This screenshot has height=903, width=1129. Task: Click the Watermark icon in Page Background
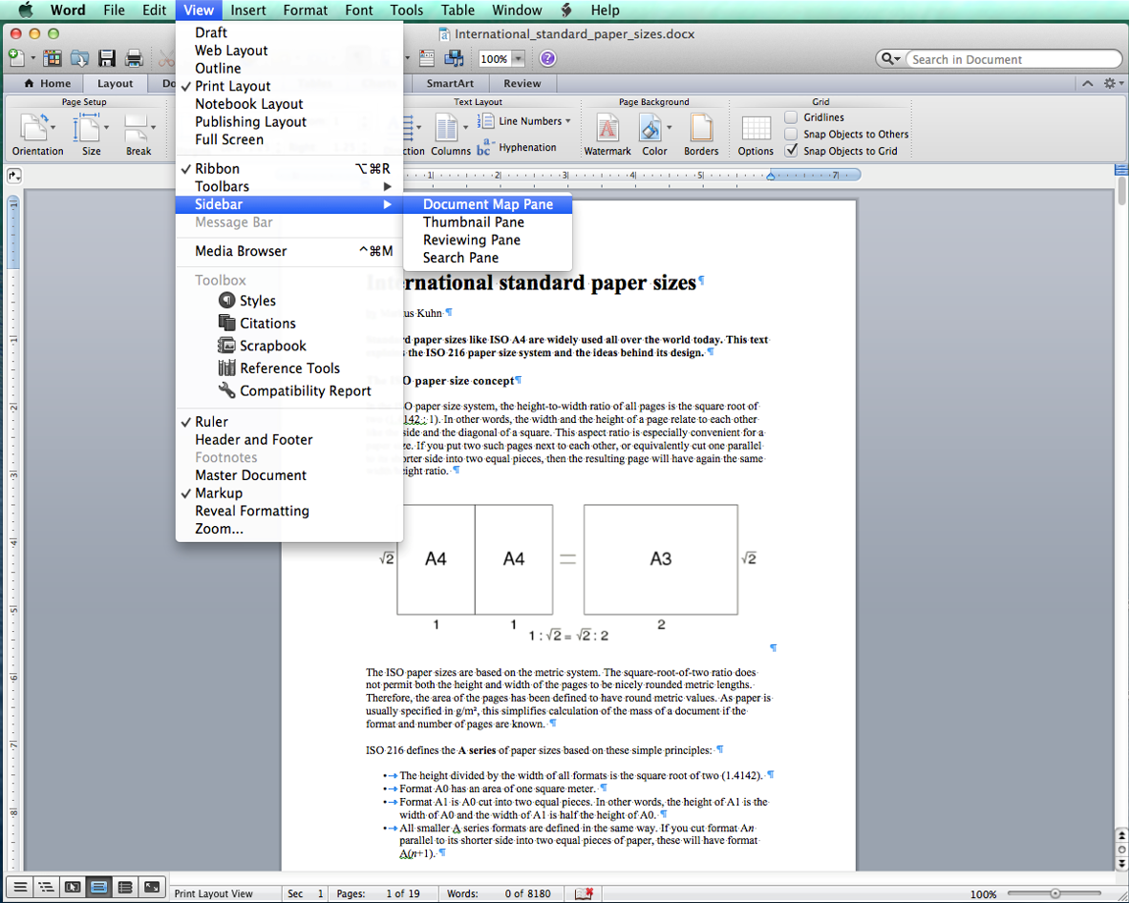[x=607, y=129]
